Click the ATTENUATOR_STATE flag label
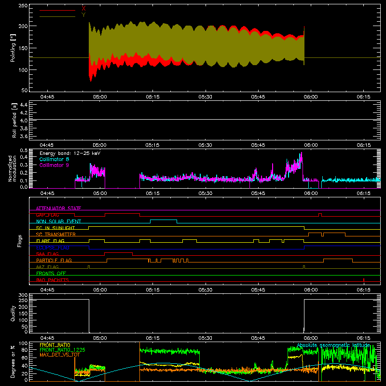The image size is (386, 386). (x=58, y=208)
